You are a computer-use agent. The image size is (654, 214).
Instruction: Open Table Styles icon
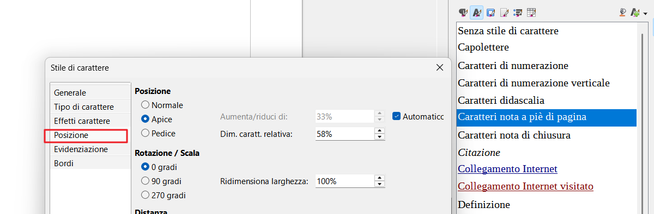click(x=531, y=12)
